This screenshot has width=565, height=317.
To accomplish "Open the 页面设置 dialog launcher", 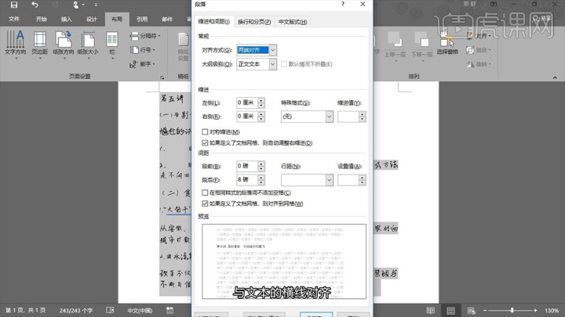I will coord(162,77).
